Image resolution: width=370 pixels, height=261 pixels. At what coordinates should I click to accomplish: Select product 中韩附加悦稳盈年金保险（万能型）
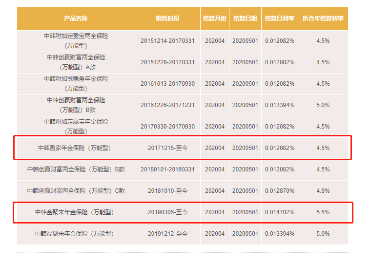coord(76,84)
